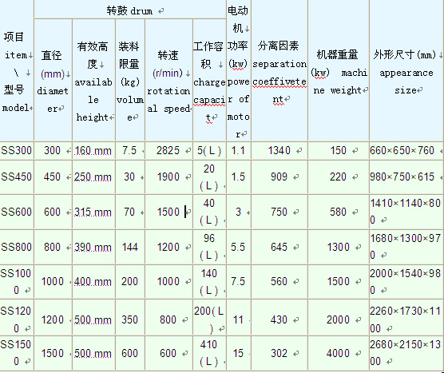This screenshot has width=444, height=373.
Task: Select the SS450 model cell
Action: pos(17,177)
